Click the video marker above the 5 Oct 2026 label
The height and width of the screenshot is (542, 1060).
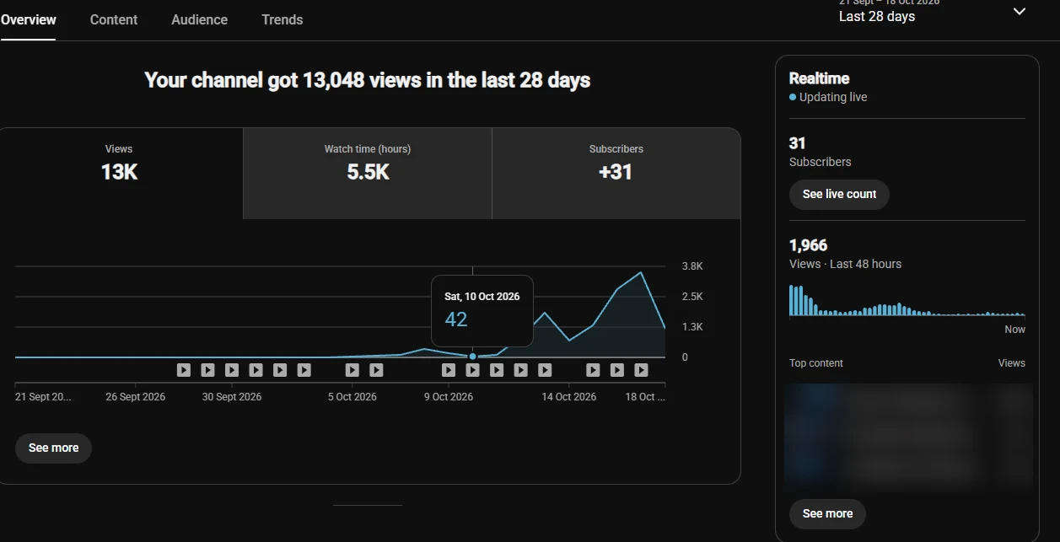click(352, 369)
